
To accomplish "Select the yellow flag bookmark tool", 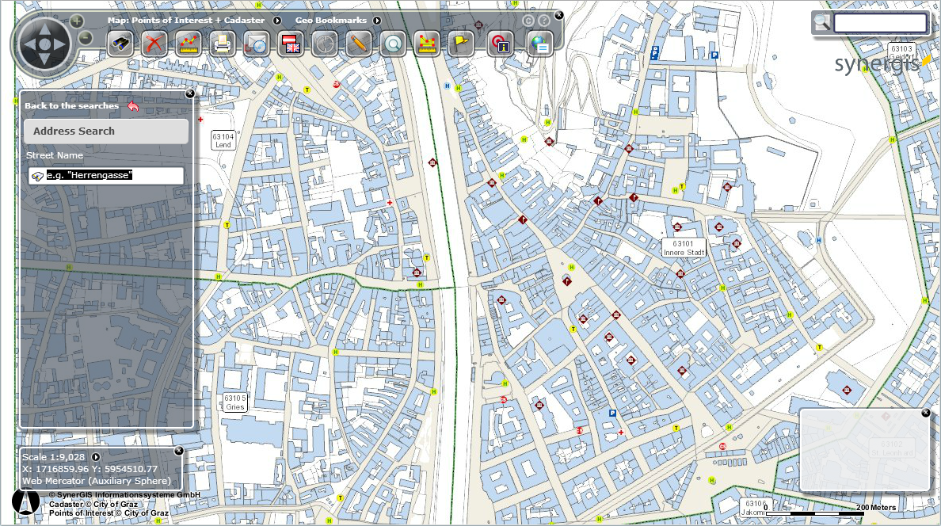I will click(460, 44).
